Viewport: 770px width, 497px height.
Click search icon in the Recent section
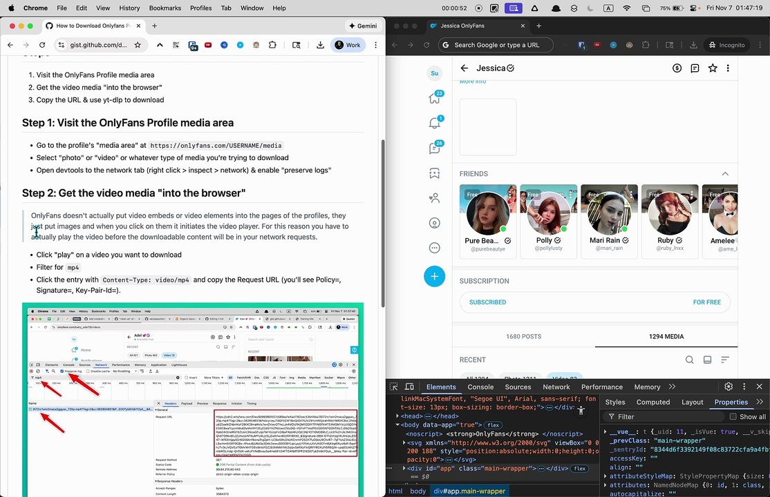(x=689, y=360)
